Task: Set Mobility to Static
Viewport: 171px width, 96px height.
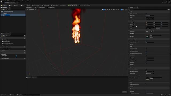Action: pyautogui.click(x=148, y=28)
